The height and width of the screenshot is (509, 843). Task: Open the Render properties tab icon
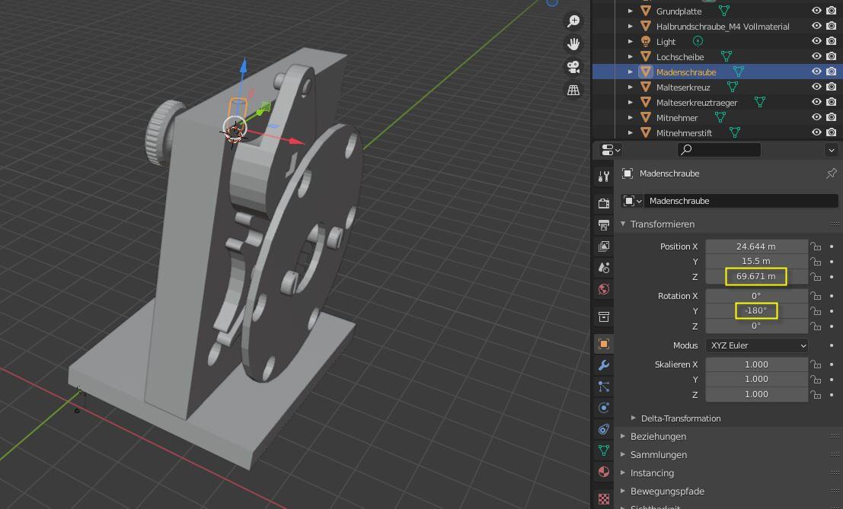pyautogui.click(x=604, y=203)
